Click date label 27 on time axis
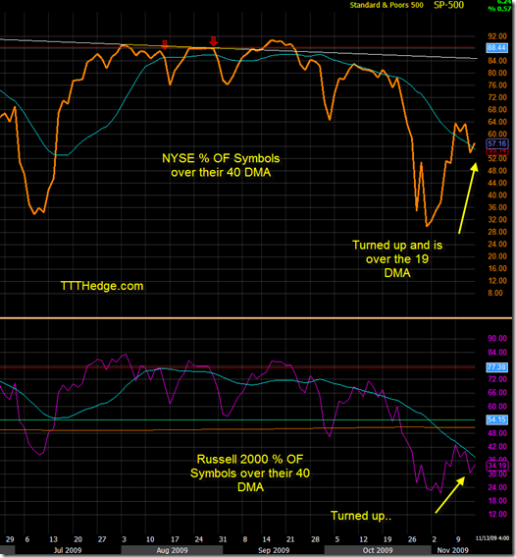Viewport: 516px width, 558px height. pyautogui.click(x=102, y=539)
